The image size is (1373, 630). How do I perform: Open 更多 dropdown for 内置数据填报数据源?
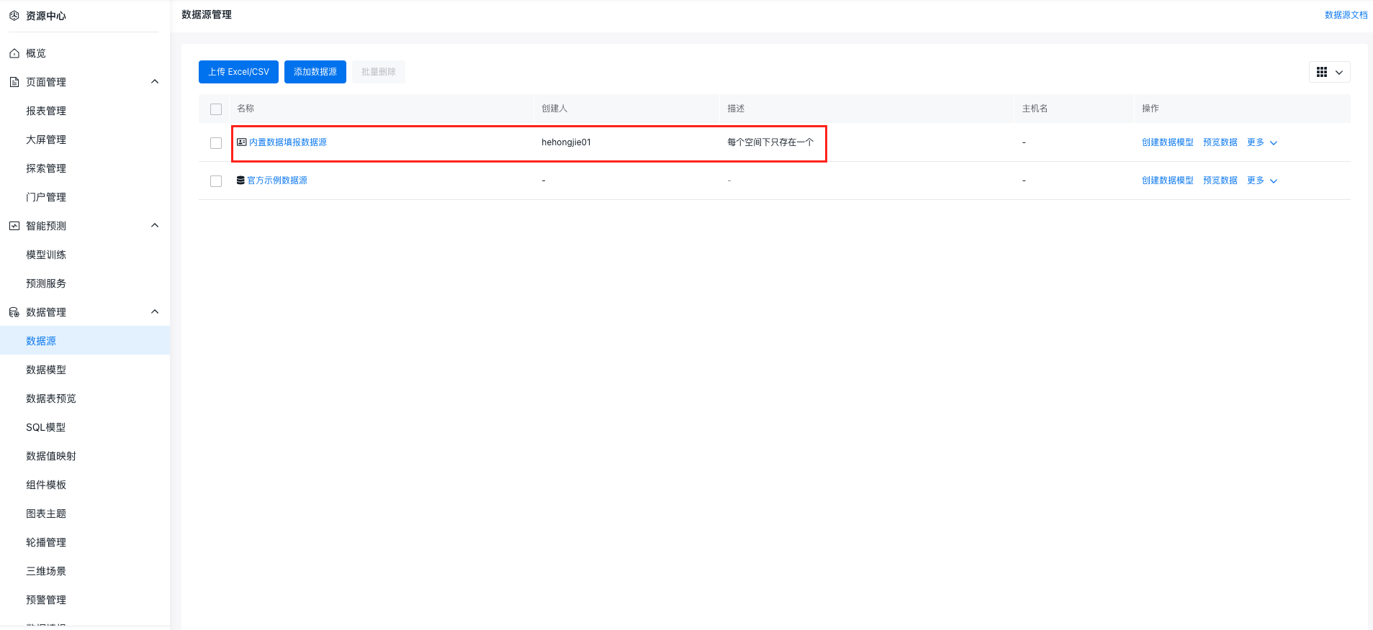point(1262,142)
